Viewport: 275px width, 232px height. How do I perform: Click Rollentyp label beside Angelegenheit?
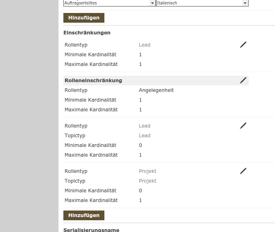tap(76, 90)
